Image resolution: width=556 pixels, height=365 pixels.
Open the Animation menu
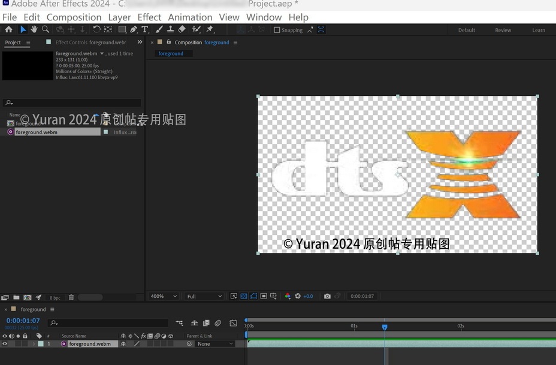coord(190,17)
